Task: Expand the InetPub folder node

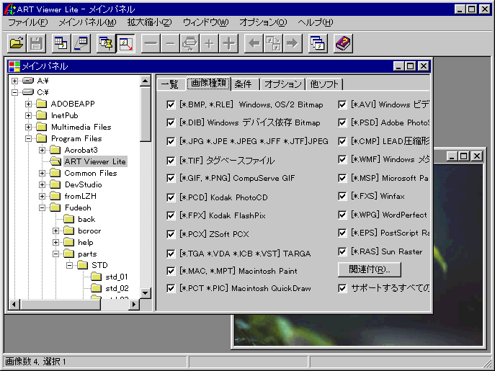Action: click(28, 115)
